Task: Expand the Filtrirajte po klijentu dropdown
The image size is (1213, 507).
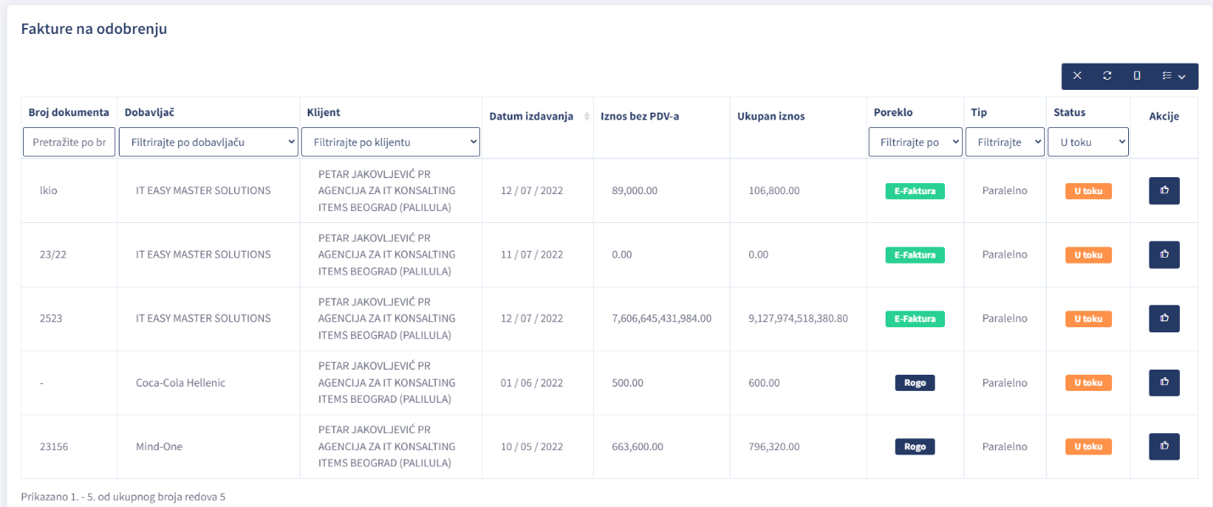Action: coord(390,142)
